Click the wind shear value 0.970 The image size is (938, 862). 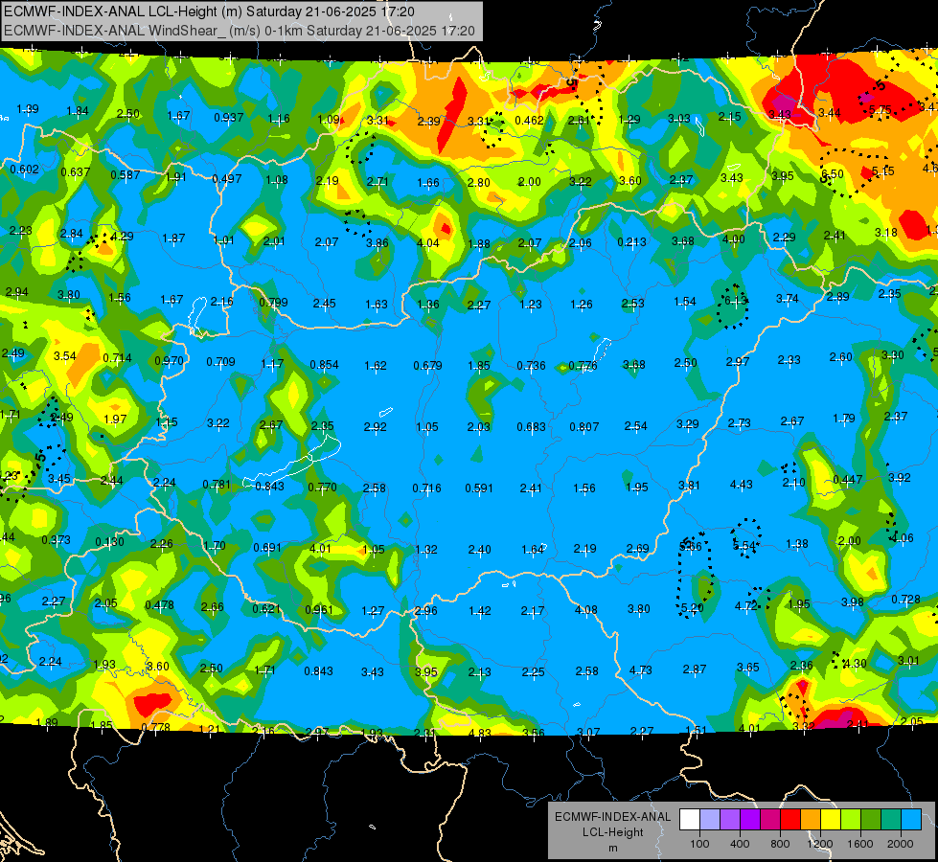(x=170, y=361)
